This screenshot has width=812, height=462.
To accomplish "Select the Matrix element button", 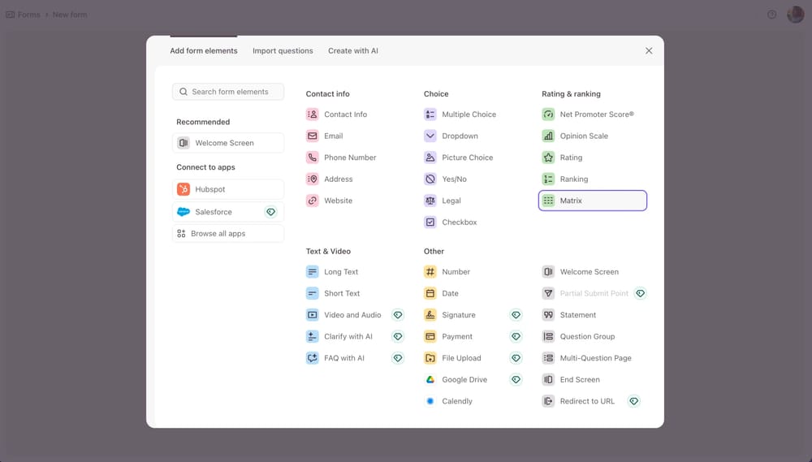I will coord(592,201).
